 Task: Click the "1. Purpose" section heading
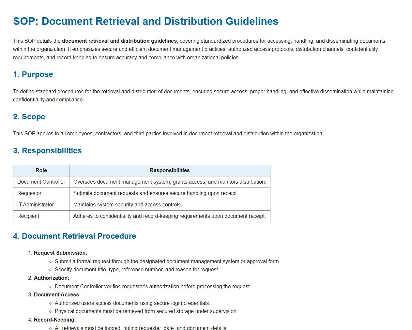(33, 74)
